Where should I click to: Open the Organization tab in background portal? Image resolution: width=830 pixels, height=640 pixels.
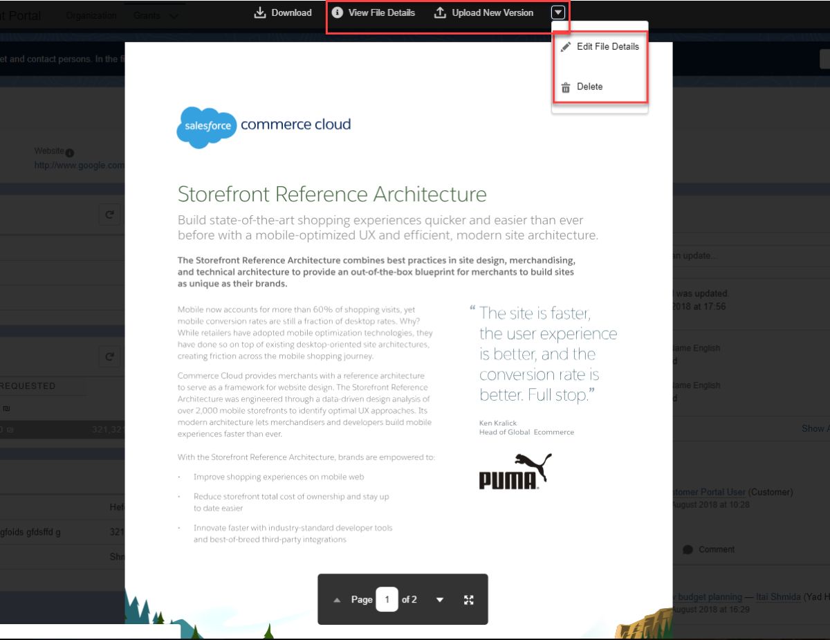coord(91,15)
